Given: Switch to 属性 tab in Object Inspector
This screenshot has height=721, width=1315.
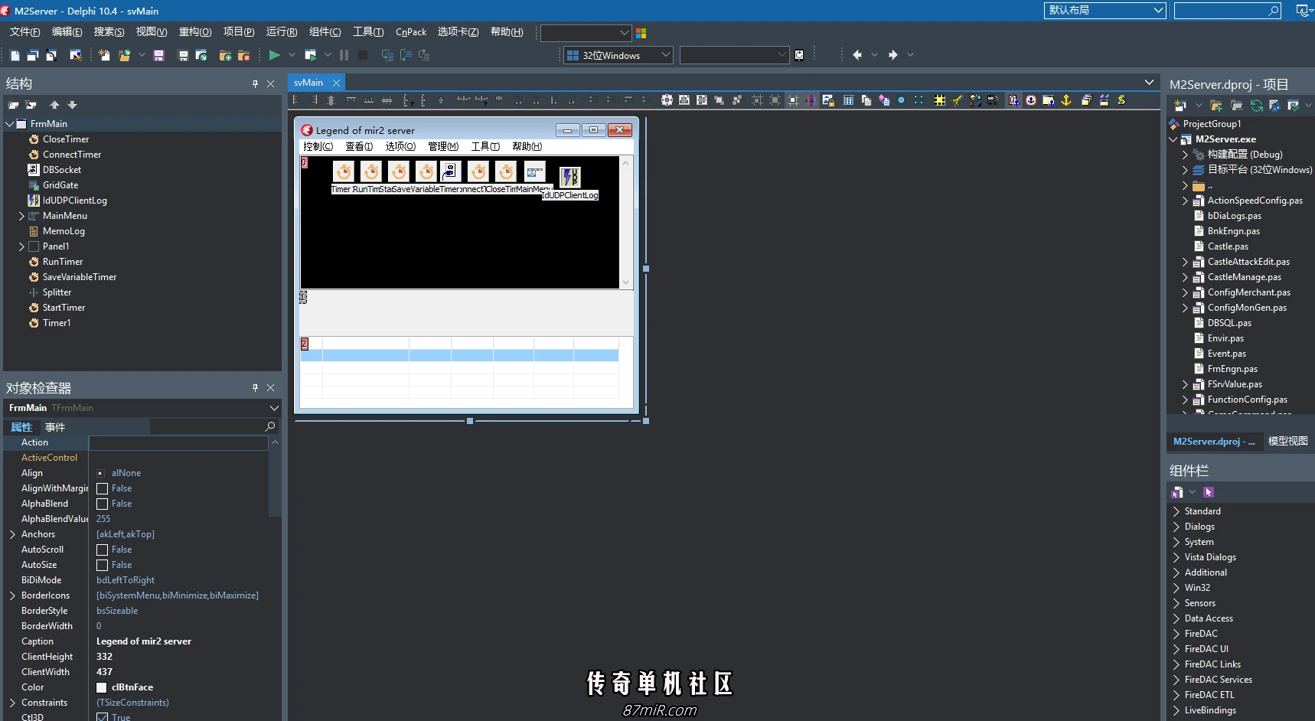Looking at the screenshot, I should click(x=21, y=427).
